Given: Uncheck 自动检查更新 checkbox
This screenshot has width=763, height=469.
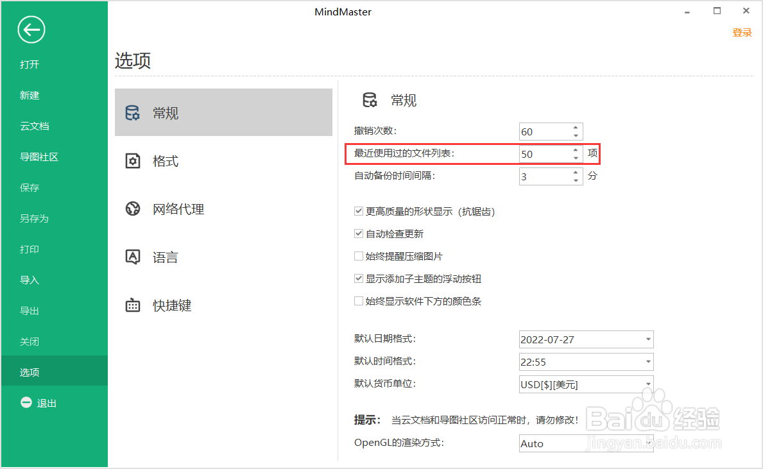Looking at the screenshot, I should tap(359, 234).
